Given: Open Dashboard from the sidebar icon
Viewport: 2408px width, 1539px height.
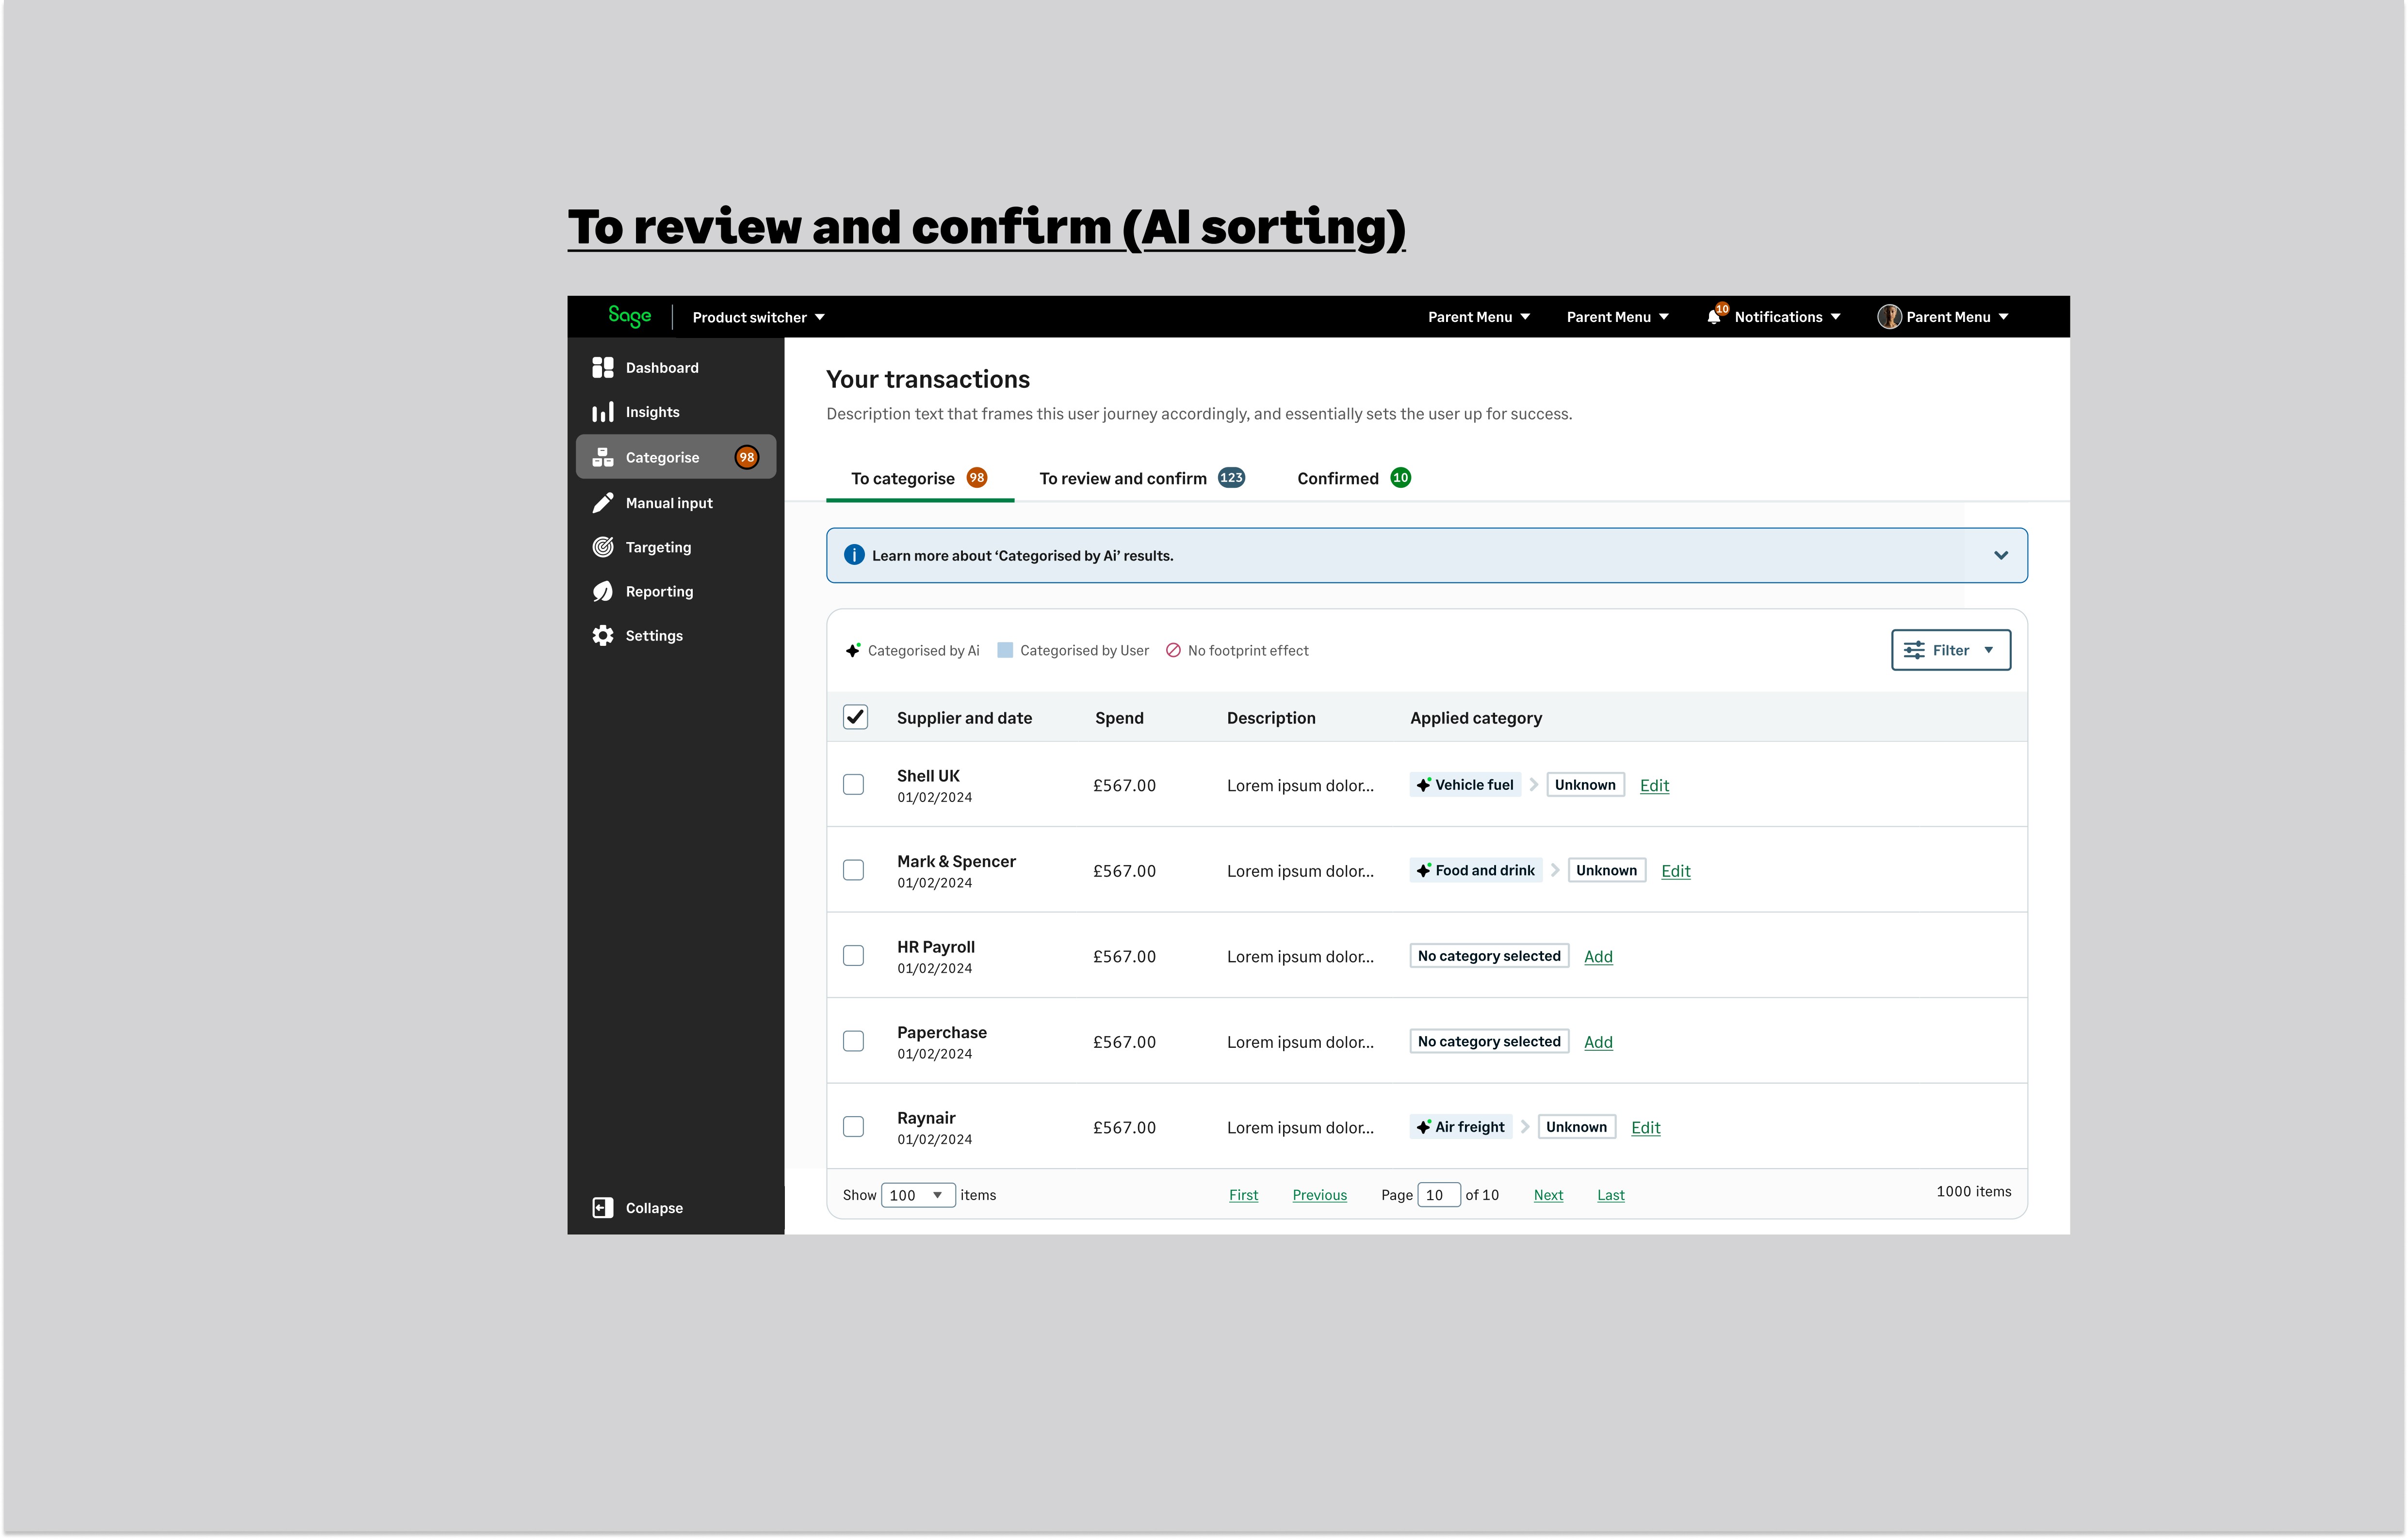Looking at the screenshot, I should pyautogui.click(x=602, y=368).
